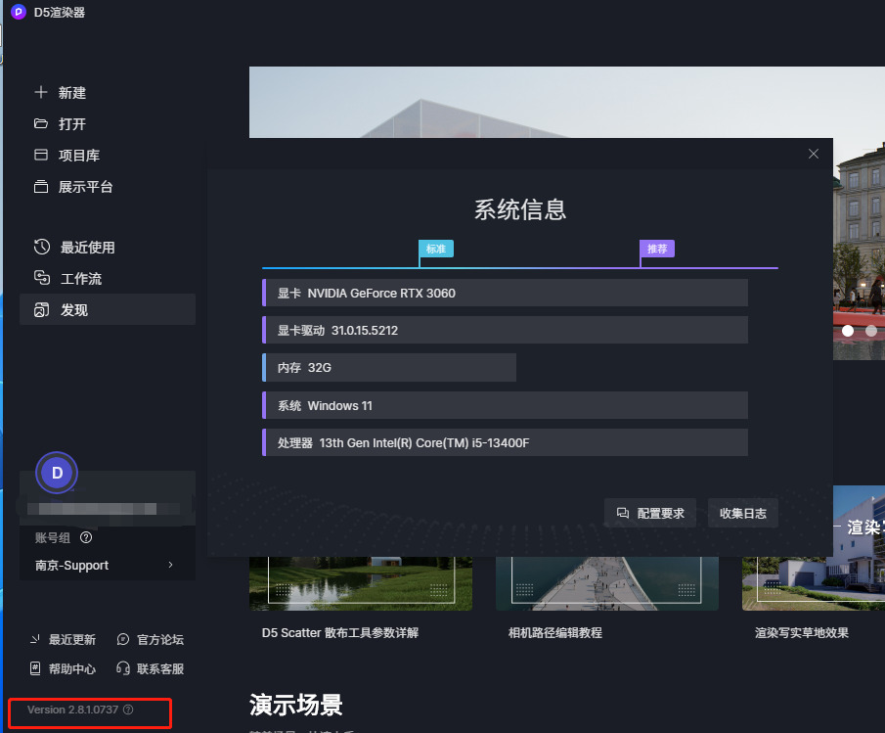
Task: Expand the 南京-Support account group arrow
Action: (x=170, y=565)
